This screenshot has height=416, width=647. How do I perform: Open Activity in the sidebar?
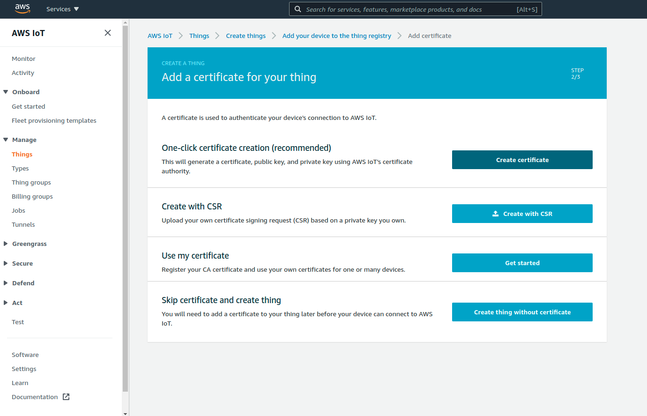[x=23, y=73]
